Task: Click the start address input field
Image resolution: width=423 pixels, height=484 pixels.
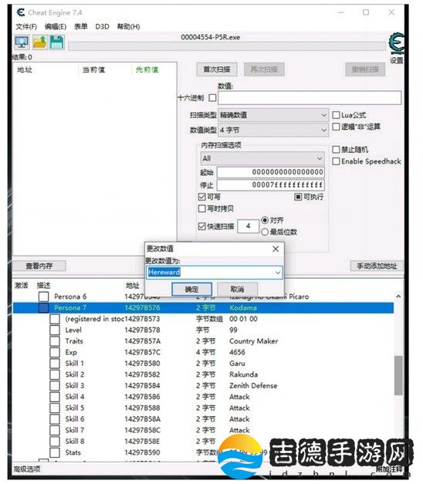Action: pos(271,172)
